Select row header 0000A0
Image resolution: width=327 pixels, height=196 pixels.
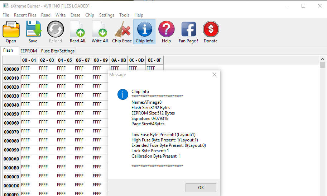(11, 159)
